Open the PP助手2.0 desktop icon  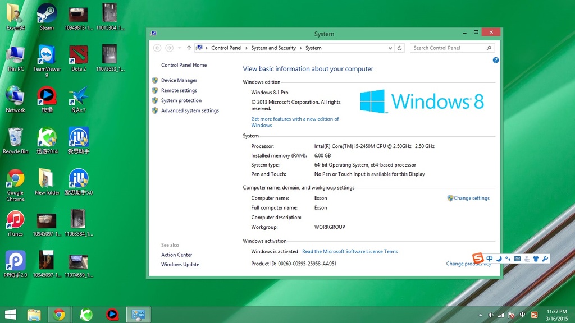15,264
